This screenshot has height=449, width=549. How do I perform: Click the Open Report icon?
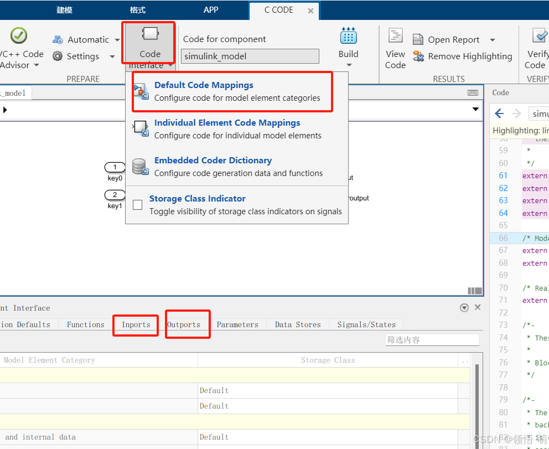(418, 39)
